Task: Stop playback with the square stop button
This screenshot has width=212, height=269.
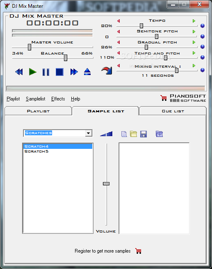Action: (59, 72)
